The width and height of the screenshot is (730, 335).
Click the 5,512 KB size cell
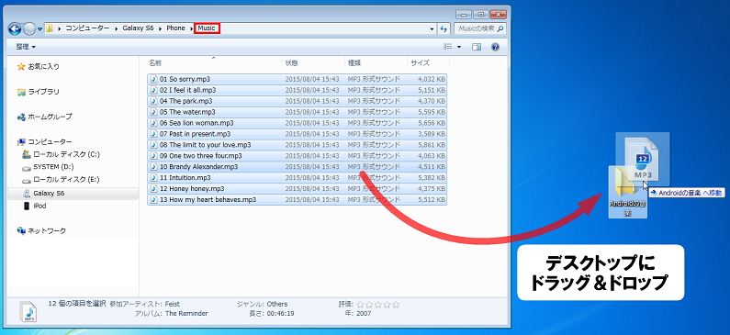coord(431,199)
